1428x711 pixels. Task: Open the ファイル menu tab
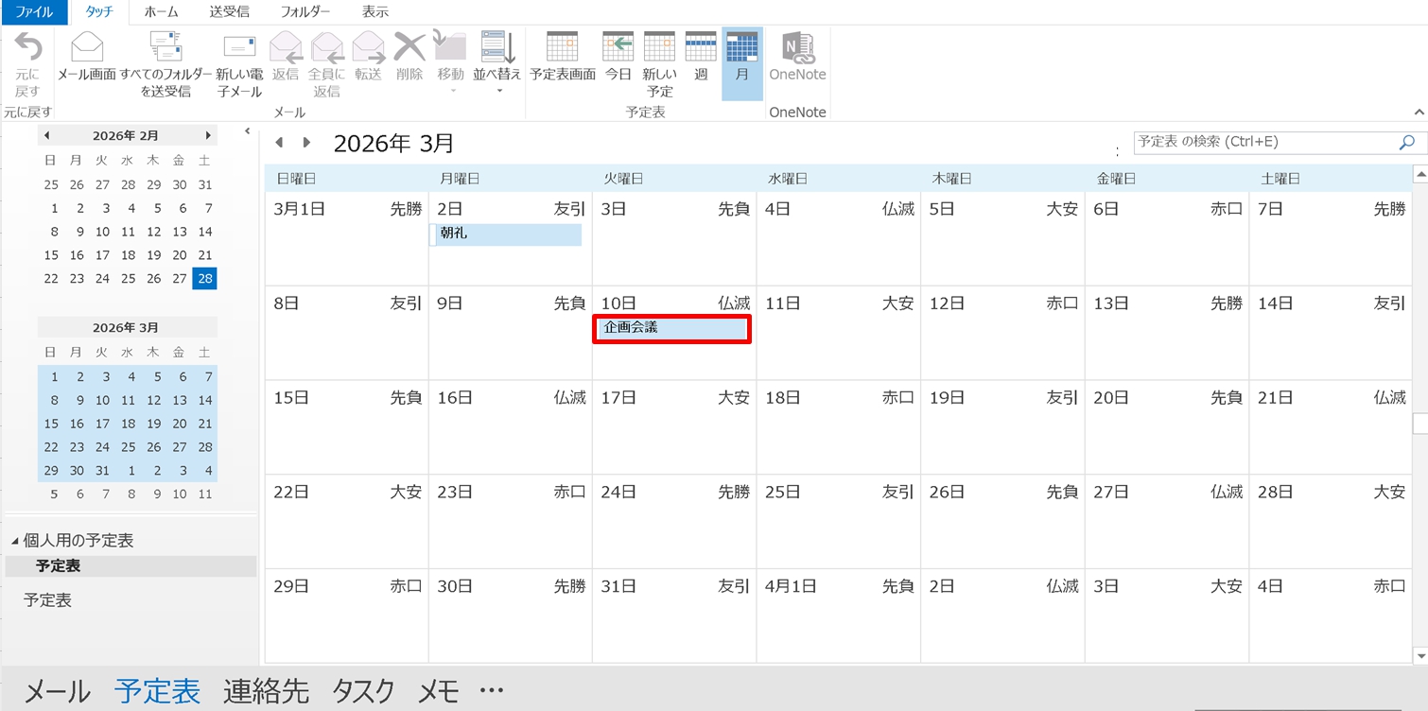(x=34, y=12)
